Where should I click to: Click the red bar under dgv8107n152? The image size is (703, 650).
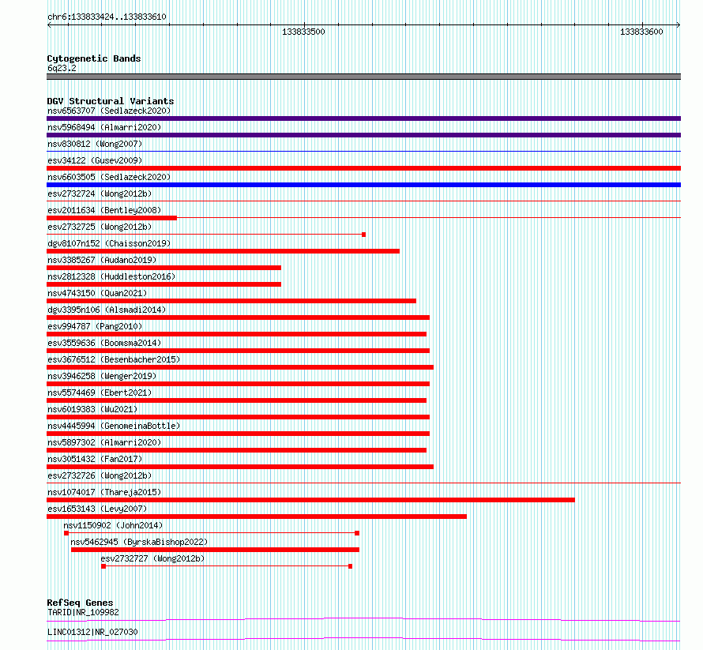[x=223, y=251]
